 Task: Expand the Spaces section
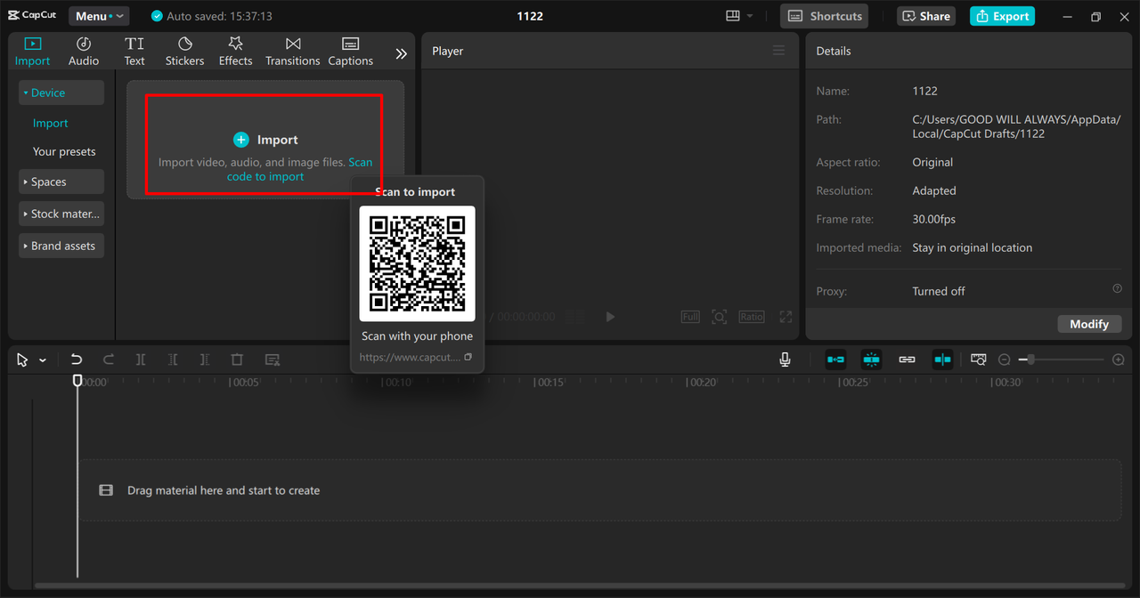click(61, 182)
